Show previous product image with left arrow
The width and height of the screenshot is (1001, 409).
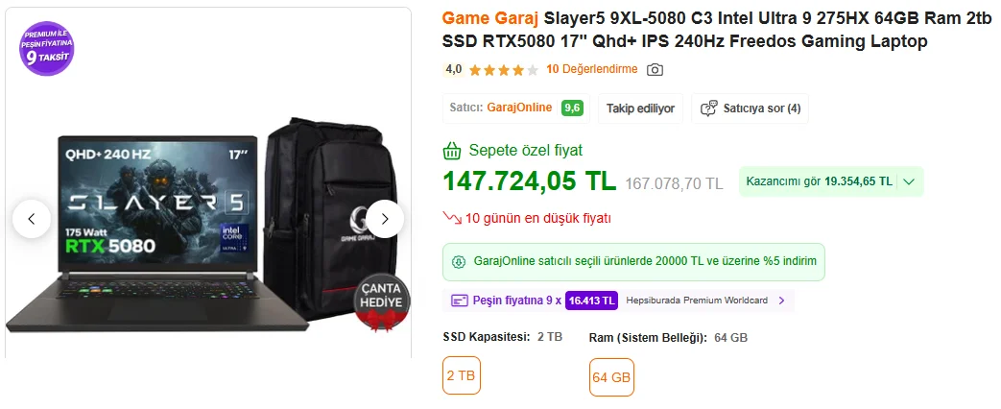32,219
